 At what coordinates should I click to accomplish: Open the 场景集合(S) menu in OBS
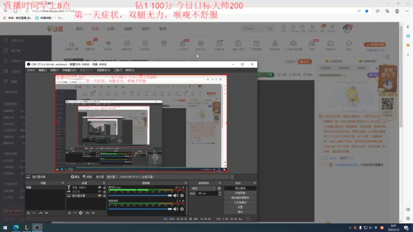click(x=104, y=70)
